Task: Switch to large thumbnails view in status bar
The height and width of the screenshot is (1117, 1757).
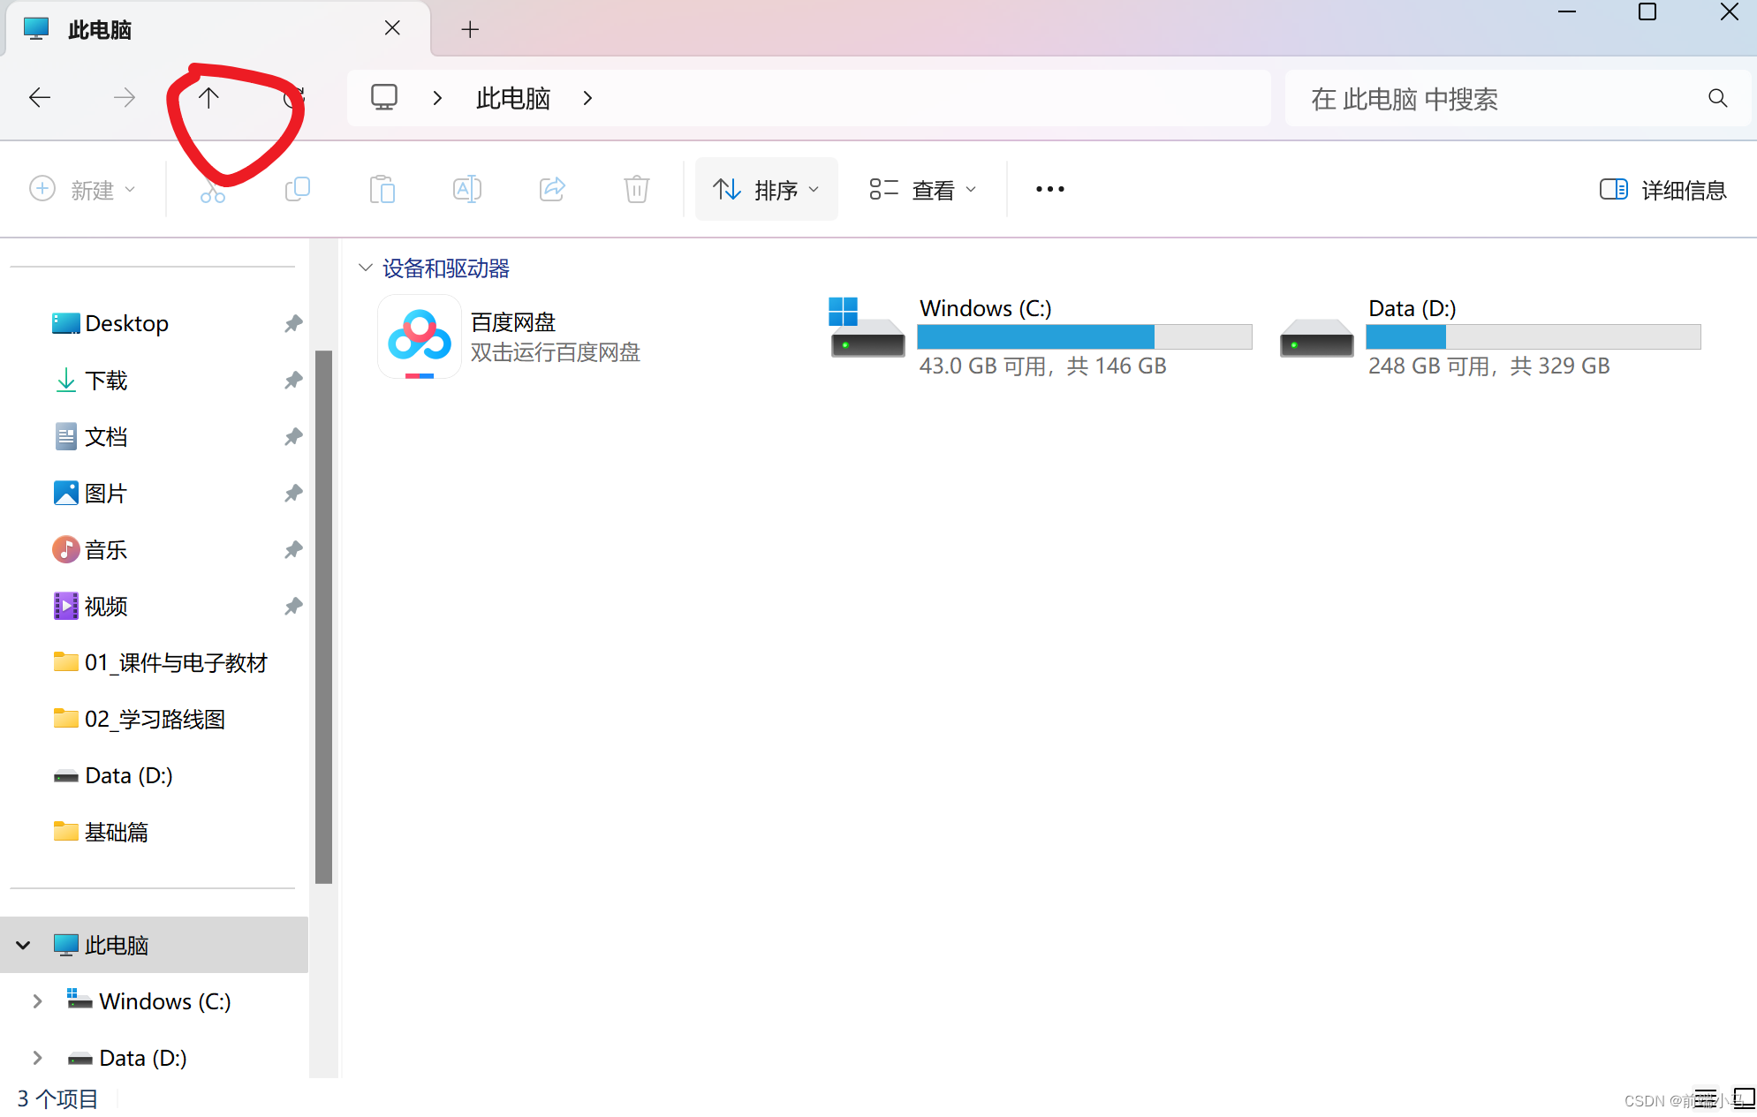Action: 1744,1098
